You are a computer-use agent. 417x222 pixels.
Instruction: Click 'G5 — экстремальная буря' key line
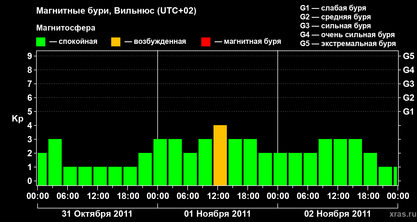click(x=348, y=44)
